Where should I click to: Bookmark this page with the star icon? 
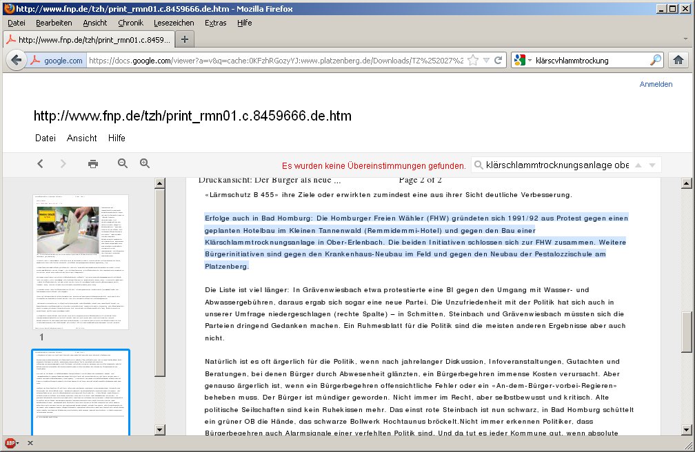point(473,60)
